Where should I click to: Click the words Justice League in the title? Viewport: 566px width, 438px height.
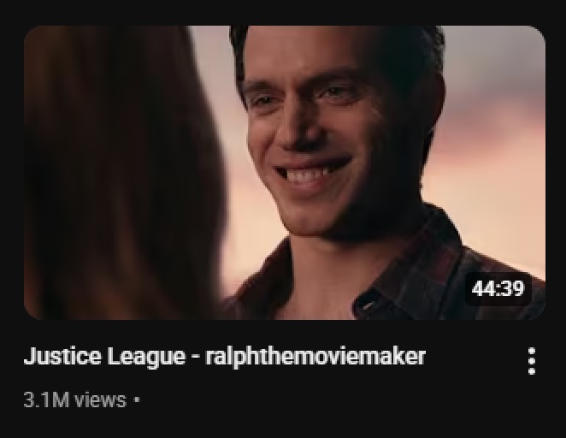point(104,356)
